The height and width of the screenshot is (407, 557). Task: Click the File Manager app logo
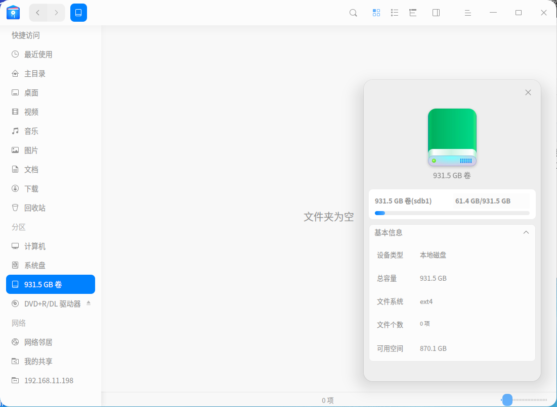13,13
